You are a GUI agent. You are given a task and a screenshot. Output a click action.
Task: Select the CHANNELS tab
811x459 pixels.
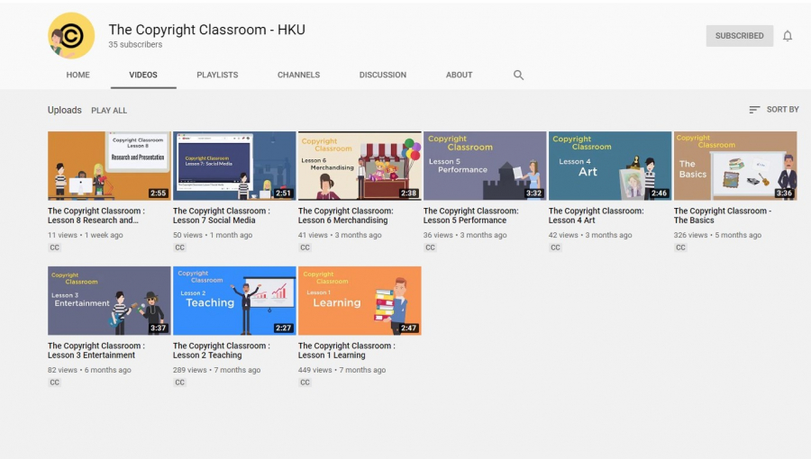[x=298, y=75]
